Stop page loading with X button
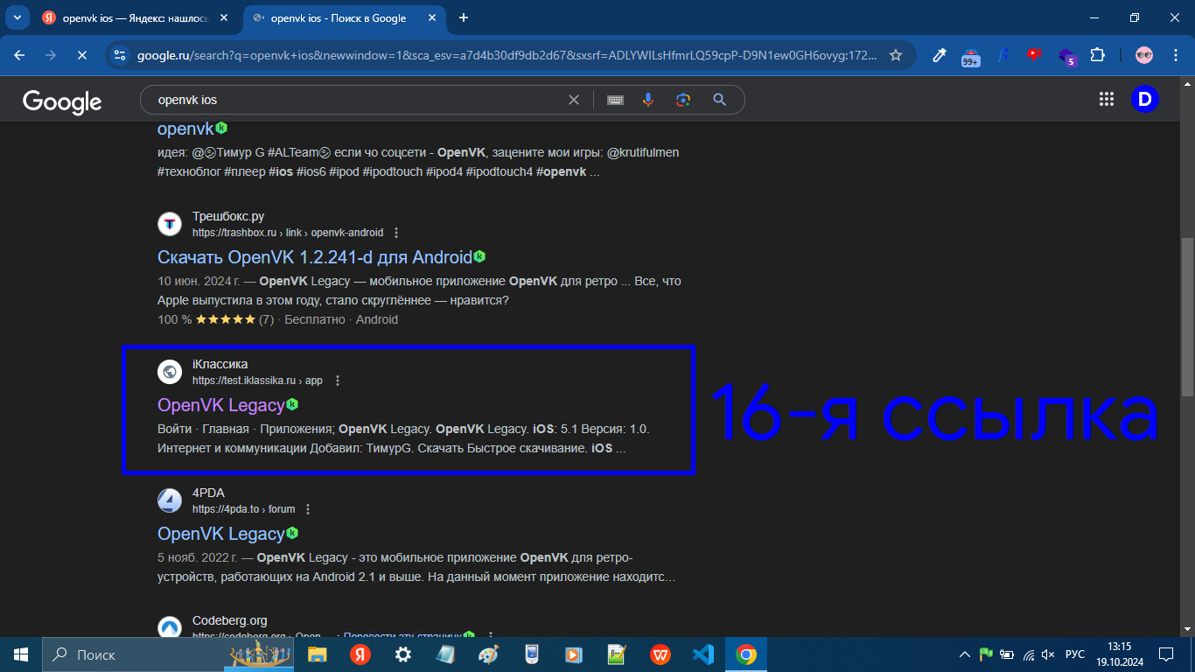Screen dimensions: 1195x672 80,55
